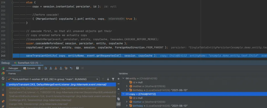Collapse the entity = {Child@14018} node
This screenshot has height=108, width=267.
point(123,78)
